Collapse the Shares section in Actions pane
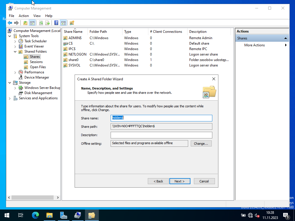The width and height of the screenshot is (295, 221). coord(285,38)
